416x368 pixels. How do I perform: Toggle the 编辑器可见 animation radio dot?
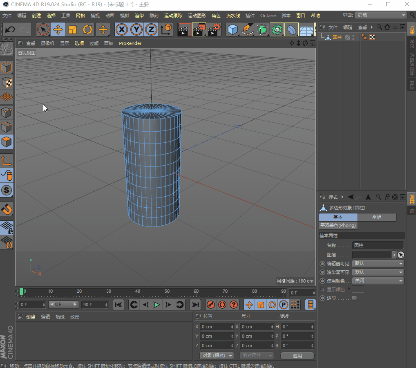(322, 264)
